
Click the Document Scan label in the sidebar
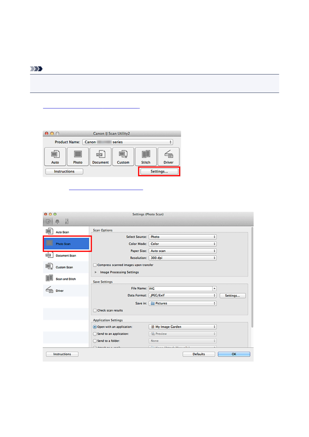66,256
